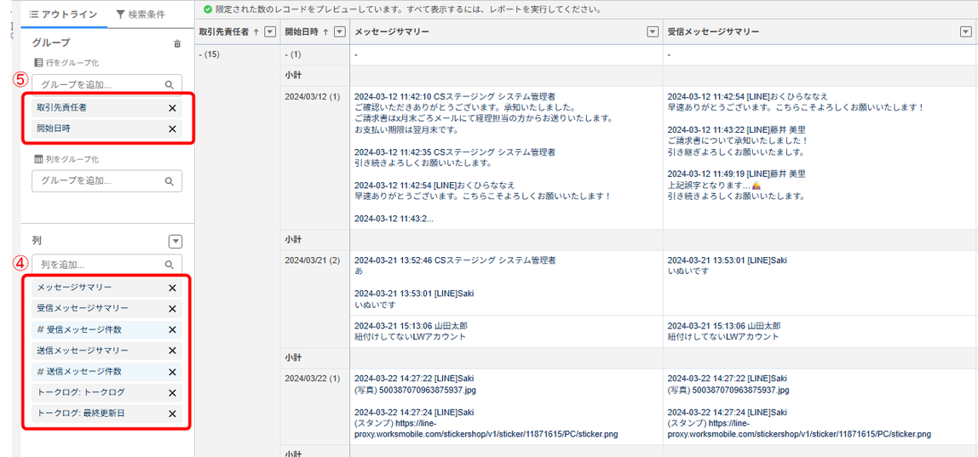Image resolution: width=978 pixels, height=457 pixels.
Task: Switch to the アウトライン tab
Action: tap(63, 14)
